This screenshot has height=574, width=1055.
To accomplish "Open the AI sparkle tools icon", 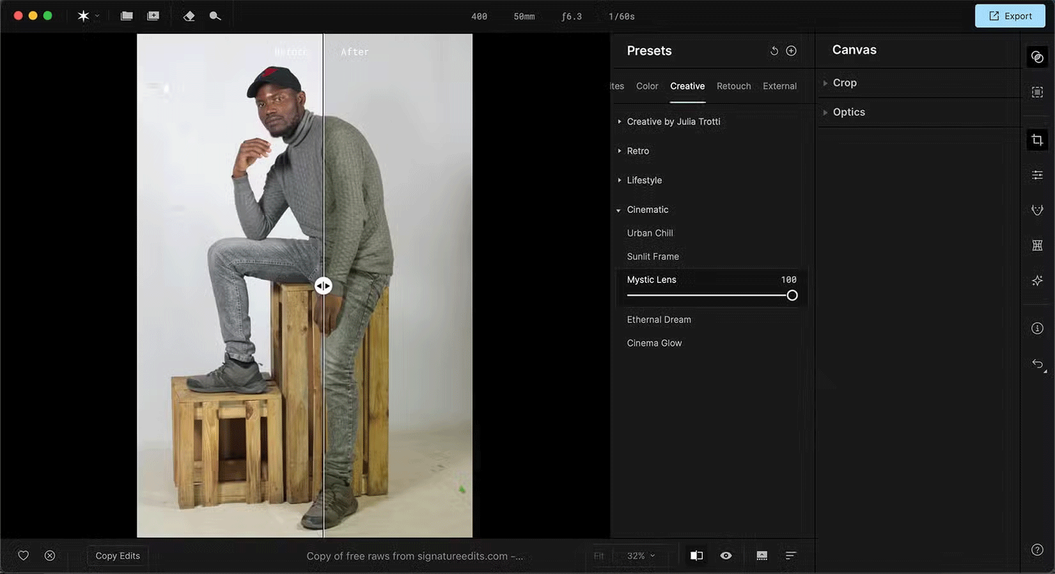I will tap(1037, 280).
